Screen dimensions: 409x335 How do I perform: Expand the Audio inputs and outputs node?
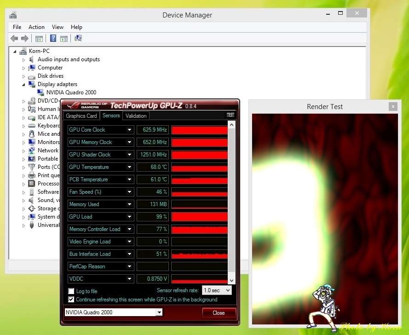tap(23, 60)
